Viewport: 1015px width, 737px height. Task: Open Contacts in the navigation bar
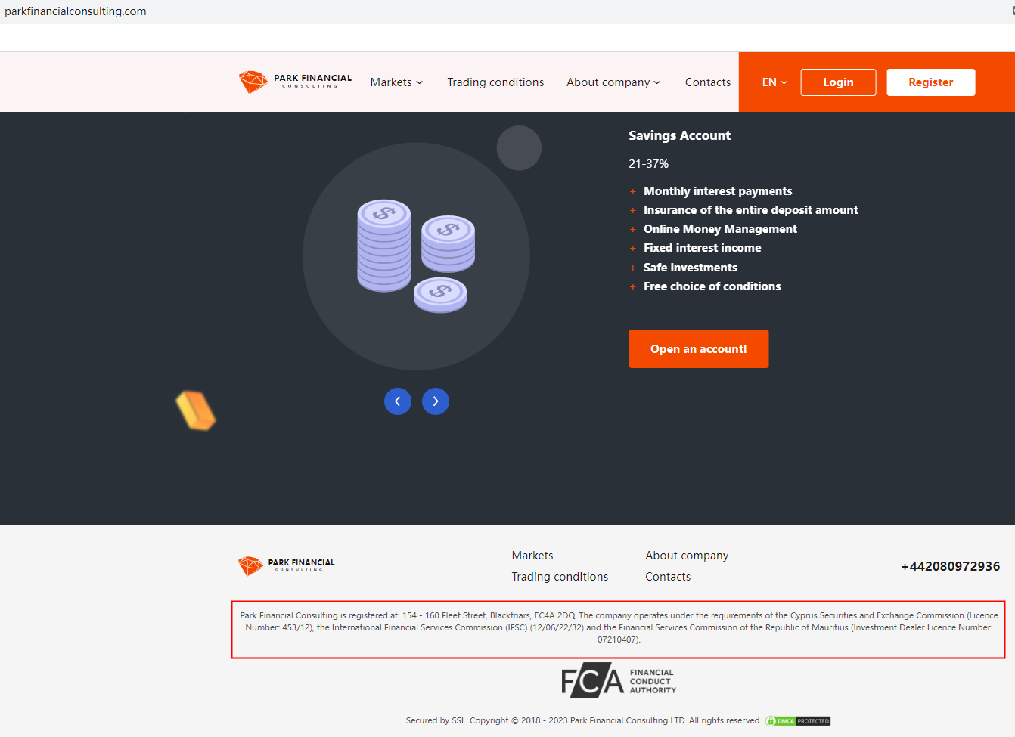[708, 82]
